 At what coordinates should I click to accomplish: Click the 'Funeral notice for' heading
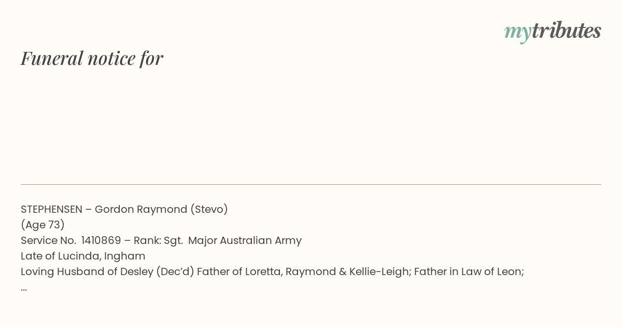coord(92,59)
